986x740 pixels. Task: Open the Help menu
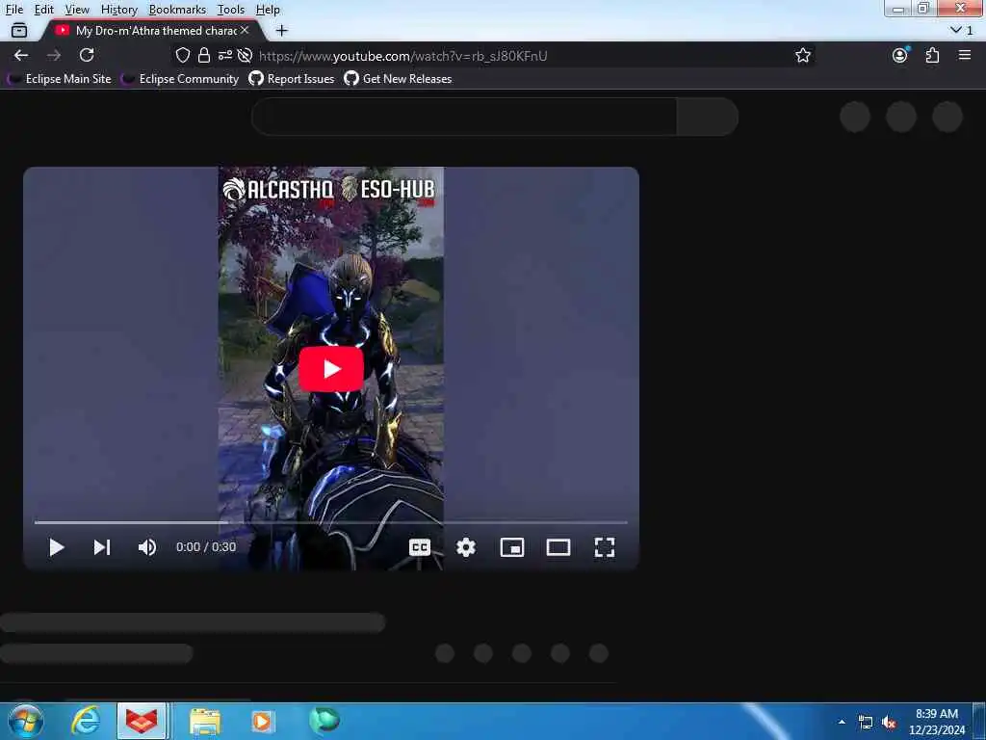[268, 10]
